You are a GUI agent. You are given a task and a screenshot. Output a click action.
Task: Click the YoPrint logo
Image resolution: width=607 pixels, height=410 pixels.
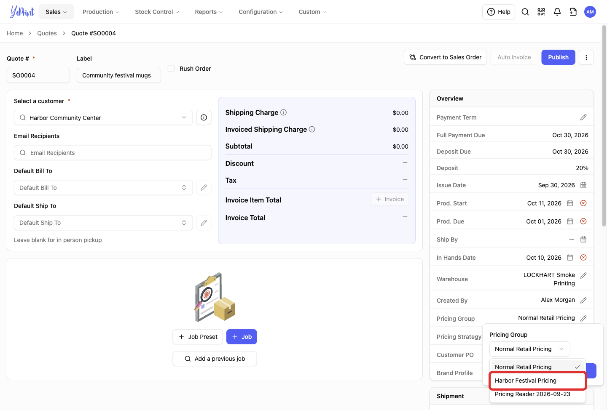(22, 12)
